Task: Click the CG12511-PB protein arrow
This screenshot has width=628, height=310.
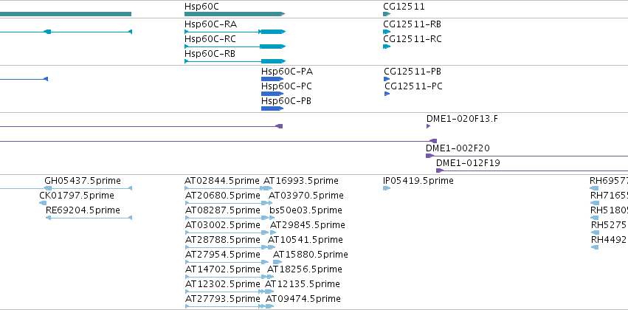Action: tap(387, 79)
